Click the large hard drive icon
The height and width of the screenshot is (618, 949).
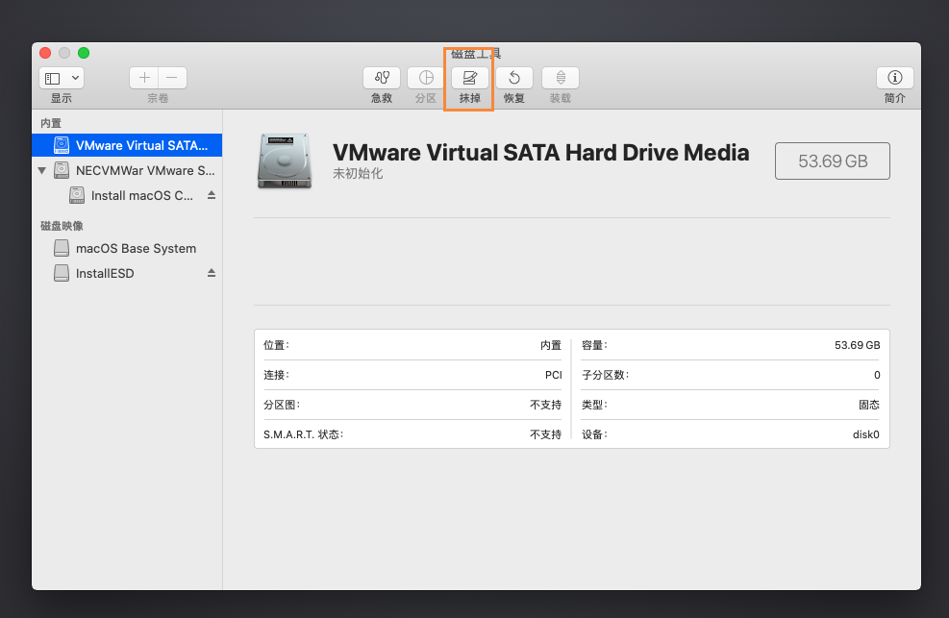285,161
